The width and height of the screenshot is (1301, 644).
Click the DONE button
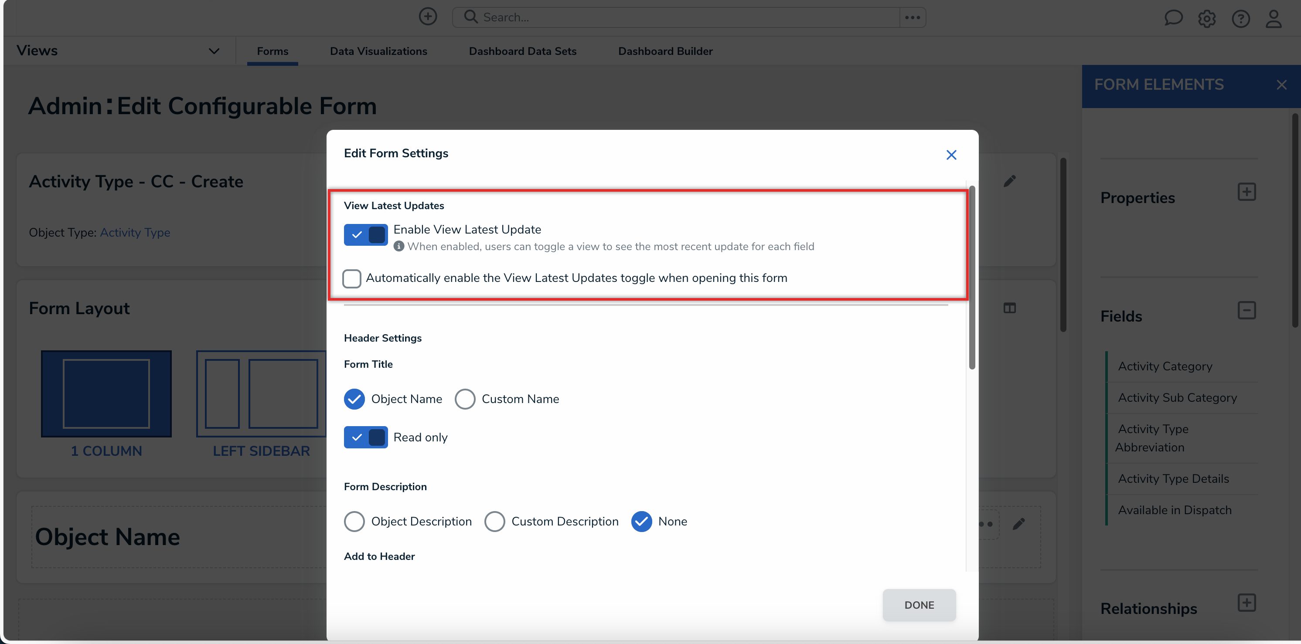919,605
